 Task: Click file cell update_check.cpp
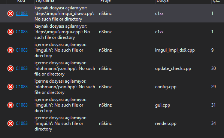pos(173,68)
